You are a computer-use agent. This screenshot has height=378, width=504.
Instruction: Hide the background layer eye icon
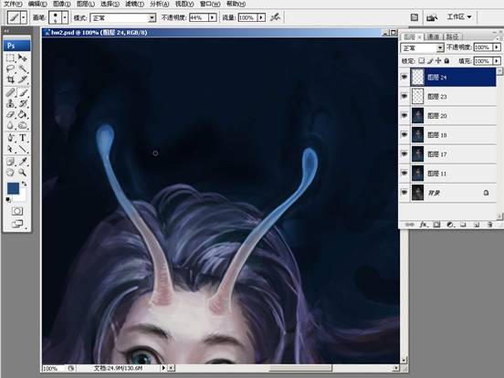point(404,193)
